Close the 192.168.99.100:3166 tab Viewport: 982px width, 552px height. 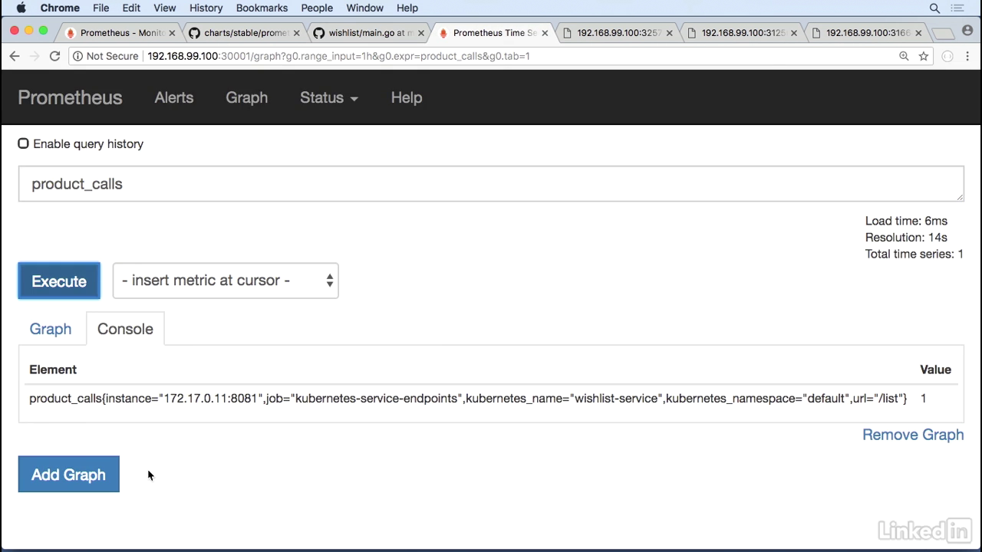coord(918,33)
